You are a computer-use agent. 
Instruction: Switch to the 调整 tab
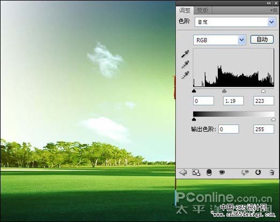(x=185, y=10)
